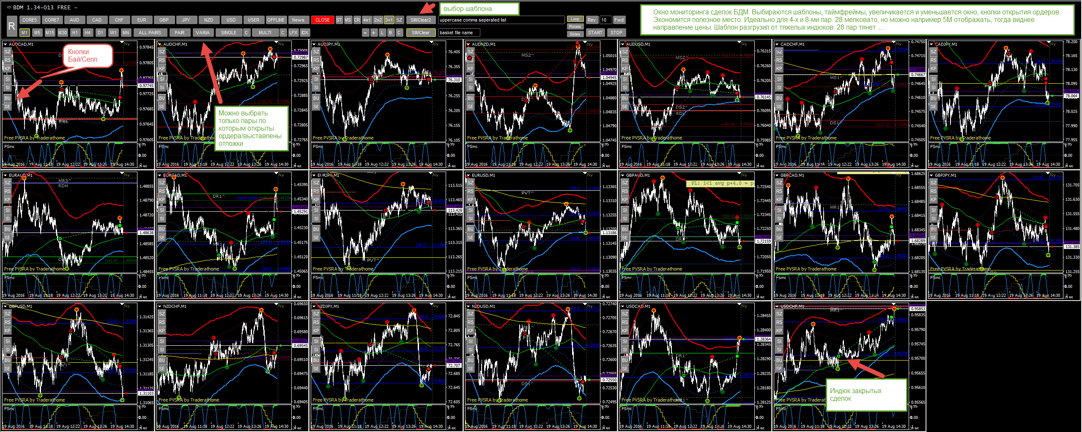Click the B button between L and C
Viewport: 1082px width, 432px height.
tap(390, 33)
